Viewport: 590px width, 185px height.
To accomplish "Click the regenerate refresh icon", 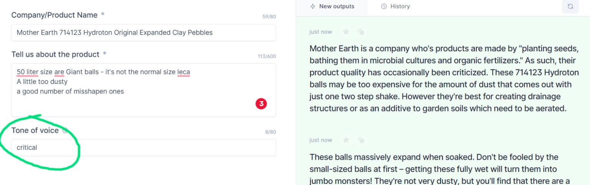I will (x=570, y=7).
